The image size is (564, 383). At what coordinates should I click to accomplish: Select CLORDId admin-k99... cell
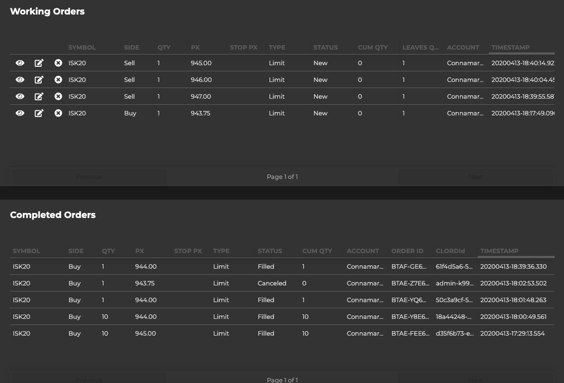[x=455, y=283]
